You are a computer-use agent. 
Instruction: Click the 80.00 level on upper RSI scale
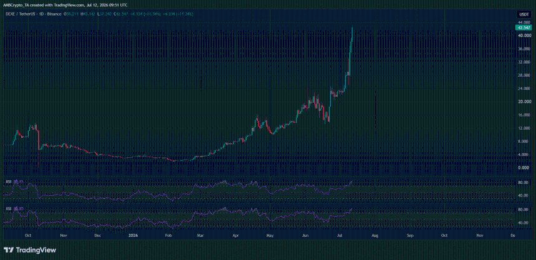point(523,183)
